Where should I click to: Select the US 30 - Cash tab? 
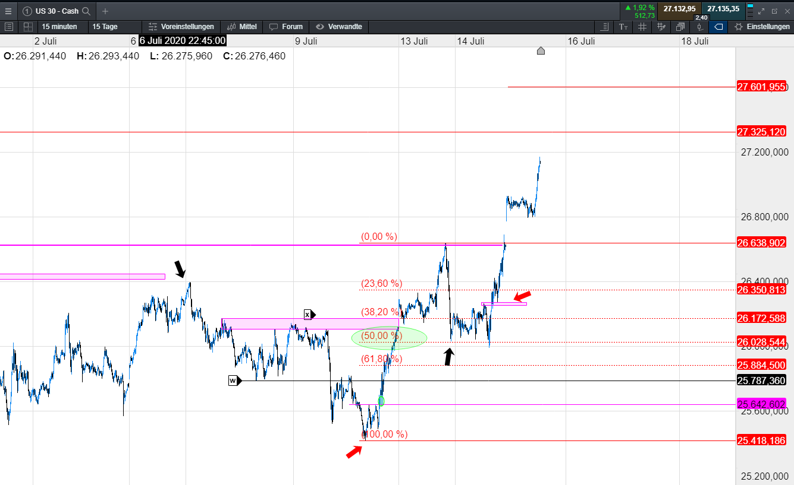click(56, 11)
